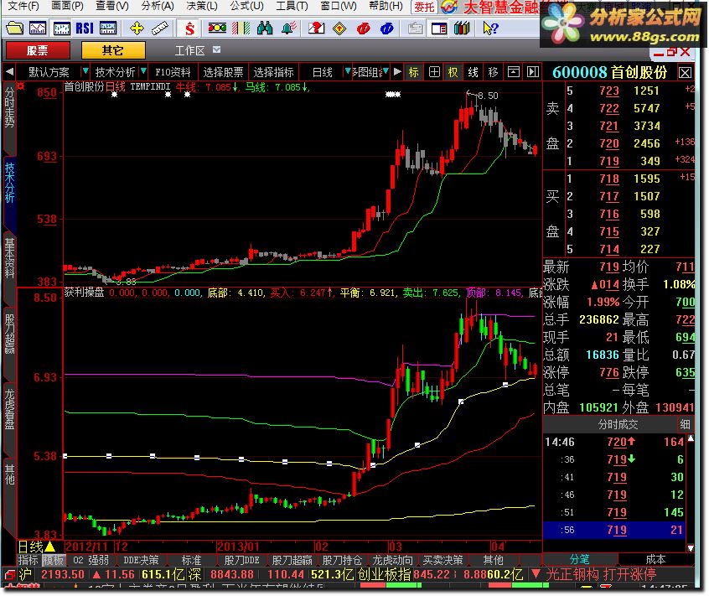Click the right arrow after 多图组合
The image size is (709, 596).
397,71
